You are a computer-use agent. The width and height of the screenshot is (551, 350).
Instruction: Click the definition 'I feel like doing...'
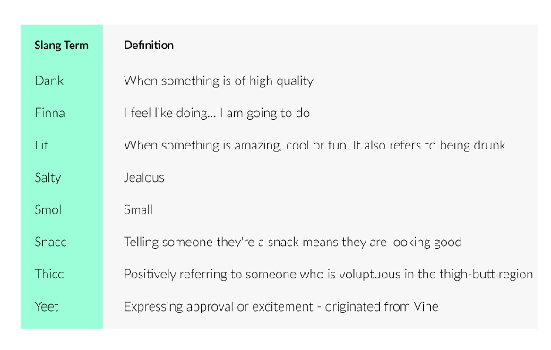[217, 114]
